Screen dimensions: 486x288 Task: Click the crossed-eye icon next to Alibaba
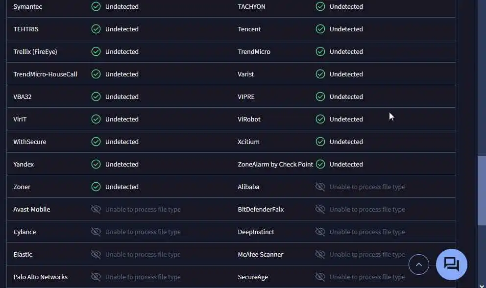pos(320,187)
